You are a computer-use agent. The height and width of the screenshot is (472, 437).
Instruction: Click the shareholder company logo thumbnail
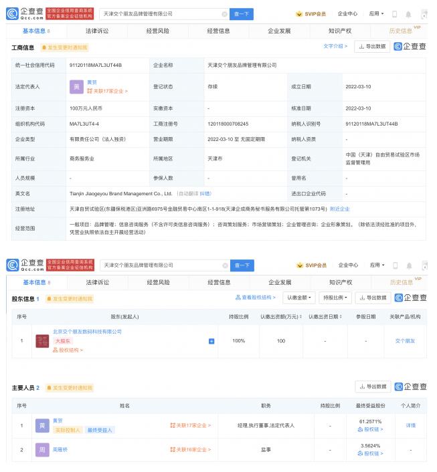point(42,341)
